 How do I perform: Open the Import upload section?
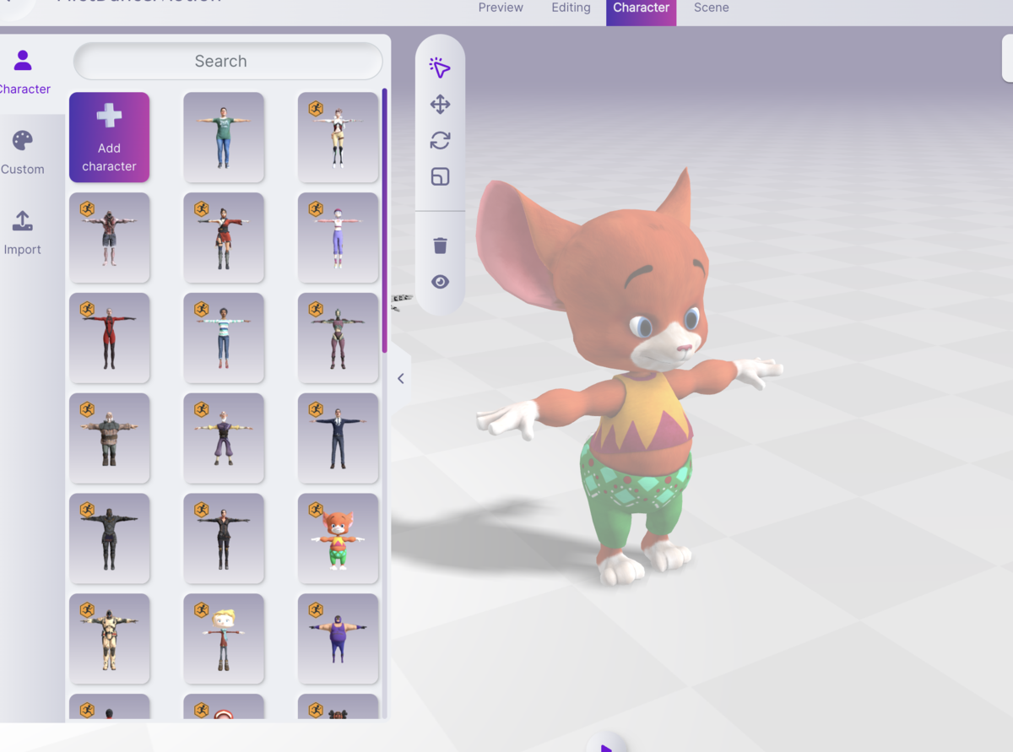[23, 233]
